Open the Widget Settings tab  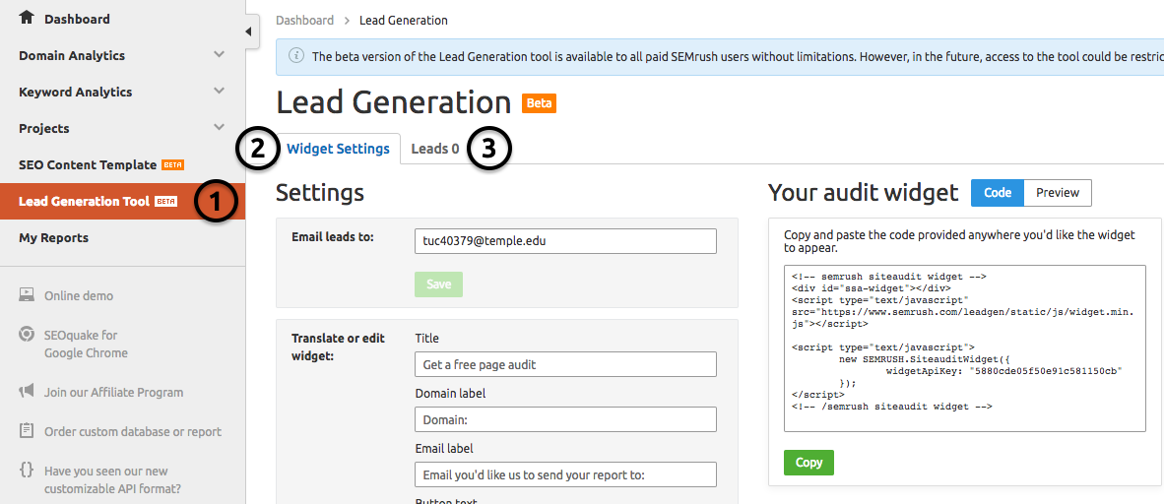pyautogui.click(x=338, y=150)
